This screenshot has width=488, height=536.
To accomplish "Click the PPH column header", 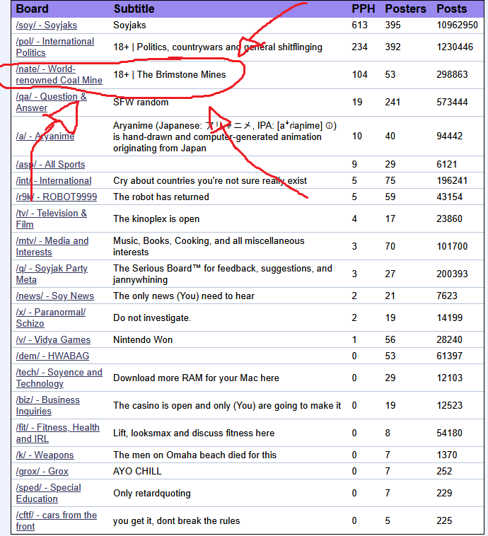I will pos(364,9).
